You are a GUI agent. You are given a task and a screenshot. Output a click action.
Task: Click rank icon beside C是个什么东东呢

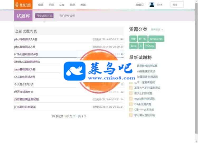click(131, 110)
